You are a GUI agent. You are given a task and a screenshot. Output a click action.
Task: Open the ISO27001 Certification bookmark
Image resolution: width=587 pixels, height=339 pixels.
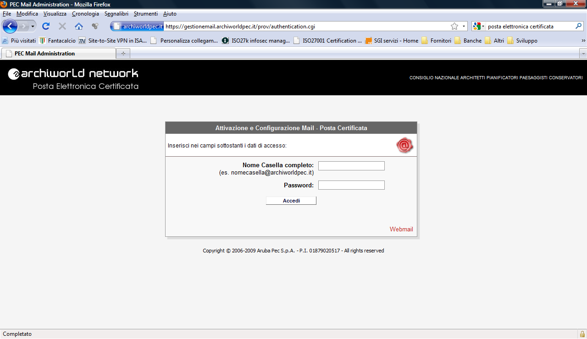(327, 41)
